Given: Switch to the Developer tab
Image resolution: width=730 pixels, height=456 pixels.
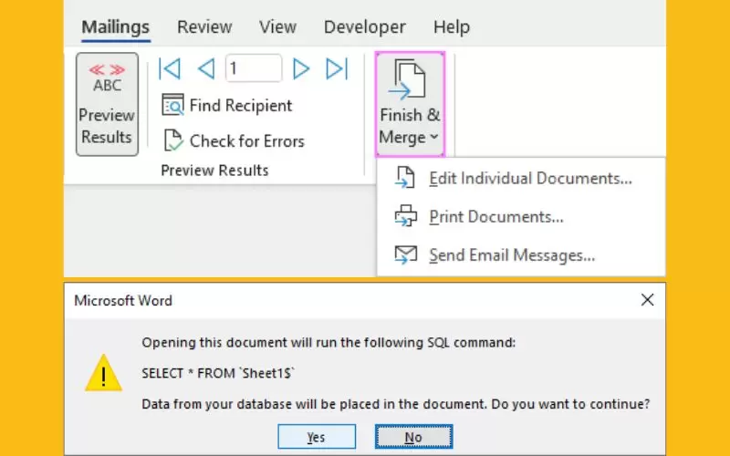Looking at the screenshot, I should click(364, 27).
